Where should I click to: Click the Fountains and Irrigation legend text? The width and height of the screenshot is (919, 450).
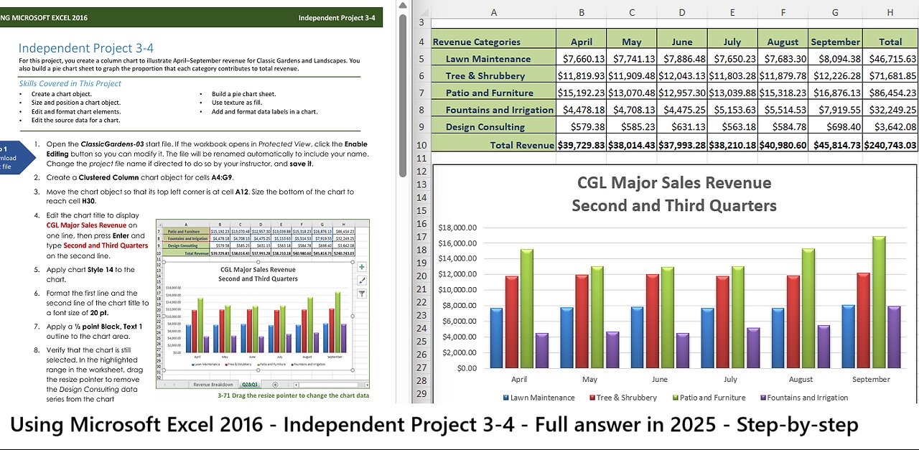[x=808, y=398]
